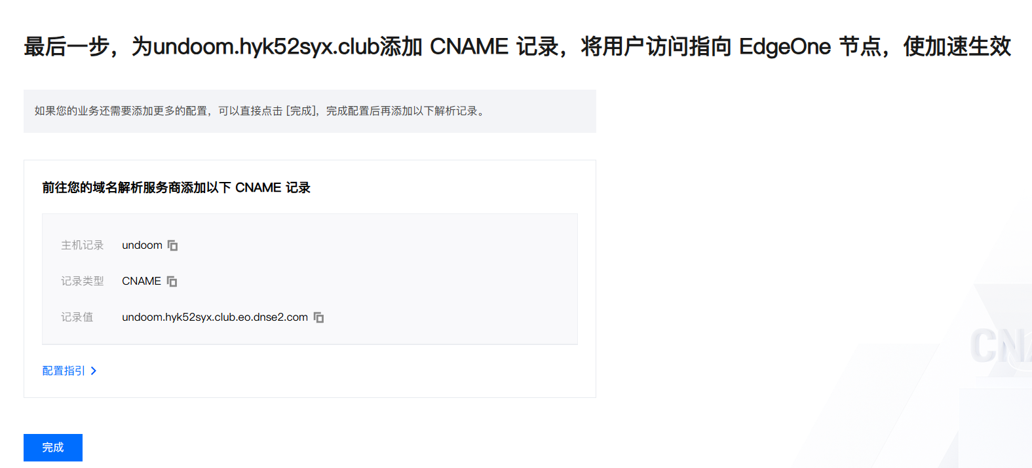Click the 主机记录 label
This screenshot has height=468, width=1032.
[83, 245]
